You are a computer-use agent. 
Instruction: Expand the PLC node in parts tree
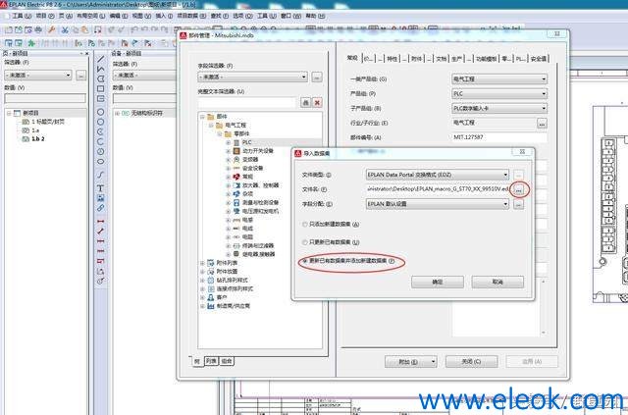point(229,142)
